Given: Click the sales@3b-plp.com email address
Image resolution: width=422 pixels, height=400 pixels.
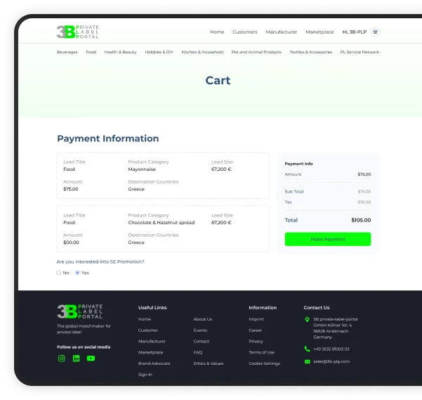Looking at the screenshot, I should [331, 361].
